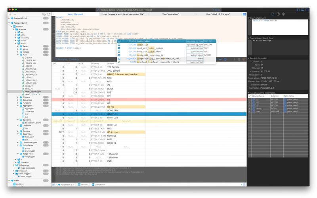Click the "GRAFFLE Sample with new line" cell

click(126, 74)
